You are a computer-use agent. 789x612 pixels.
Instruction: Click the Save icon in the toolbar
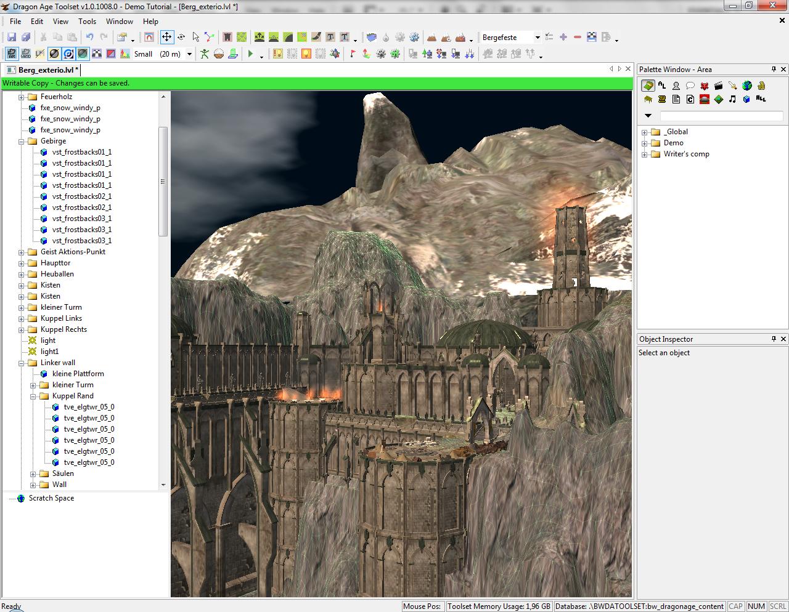(x=12, y=38)
